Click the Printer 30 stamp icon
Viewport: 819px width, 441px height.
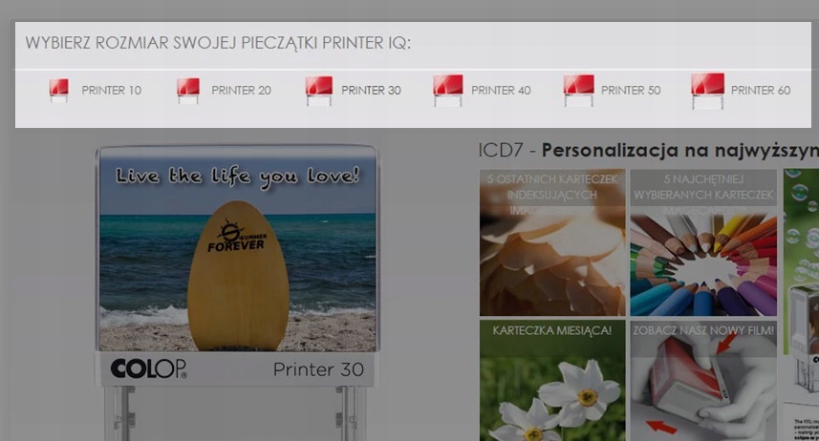(x=318, y=91)
